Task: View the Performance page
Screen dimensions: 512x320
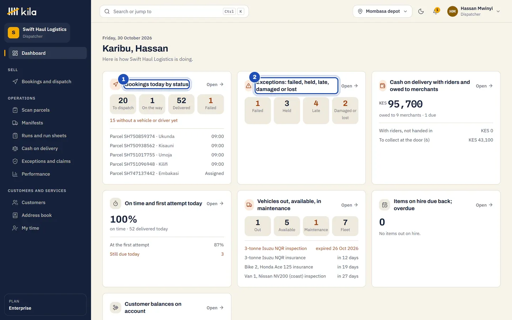Action: click(48, 174)
